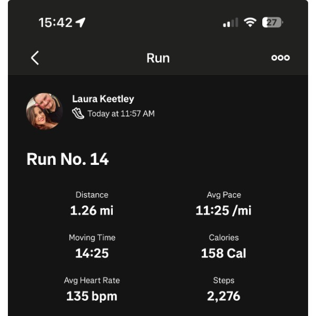This screenshot has width=316, height=316.
Task: Select the Avg Heart Rate 135 bpm stat
Action: (x=92, y=296)
